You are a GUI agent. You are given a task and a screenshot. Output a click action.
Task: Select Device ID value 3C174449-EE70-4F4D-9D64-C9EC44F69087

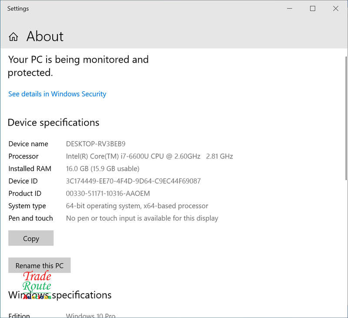tap(133, 181)
